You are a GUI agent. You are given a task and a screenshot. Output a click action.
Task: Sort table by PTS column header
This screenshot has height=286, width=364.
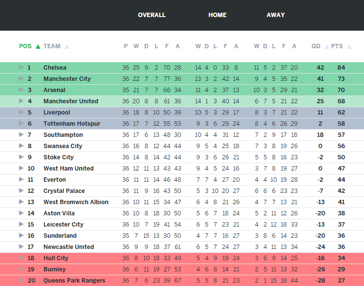click(337, 46)
